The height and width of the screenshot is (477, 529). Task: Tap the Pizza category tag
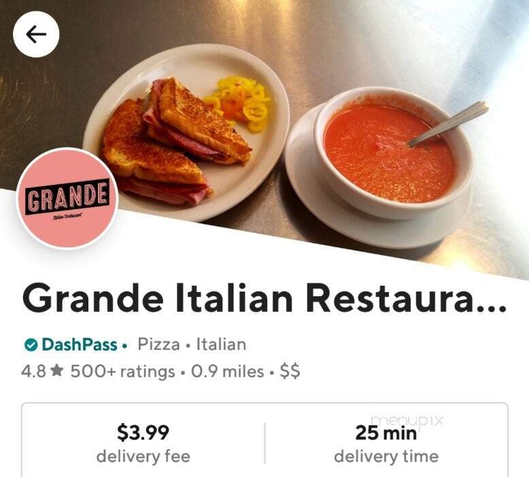pyautogui.click(x=158, y=344)
